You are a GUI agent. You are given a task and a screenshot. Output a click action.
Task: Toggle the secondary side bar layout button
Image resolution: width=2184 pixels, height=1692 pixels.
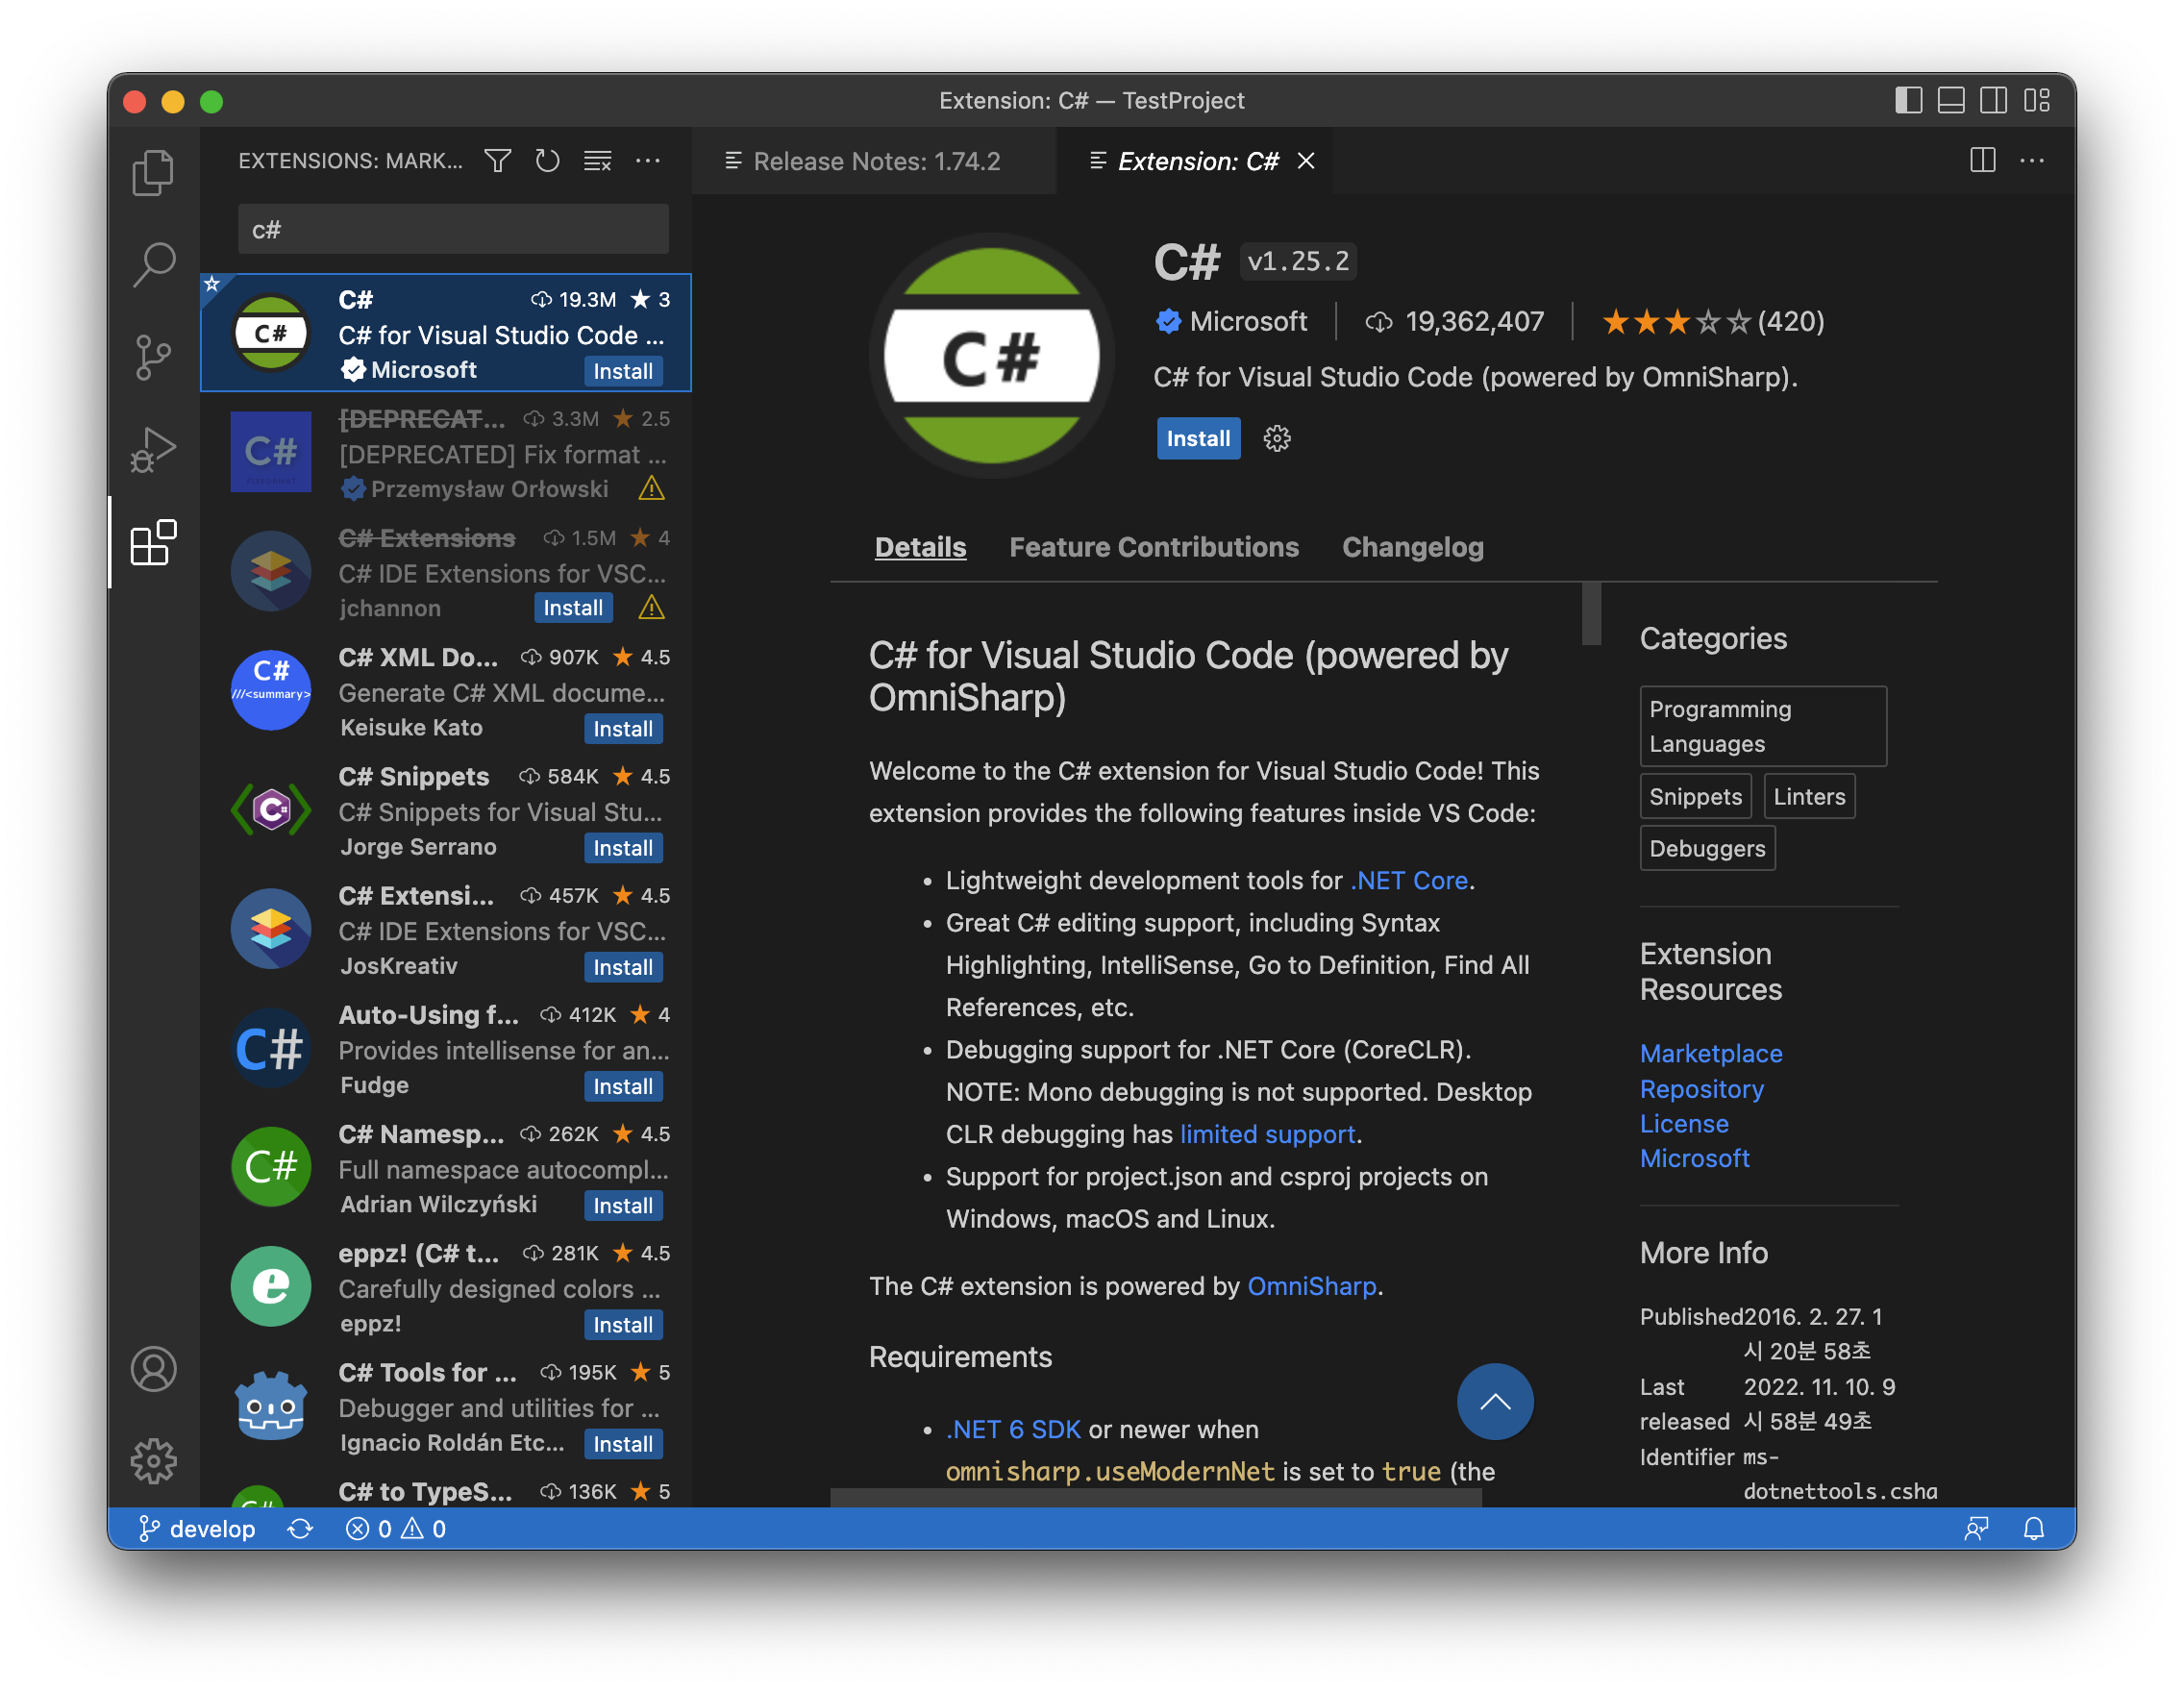[1993, 101]
